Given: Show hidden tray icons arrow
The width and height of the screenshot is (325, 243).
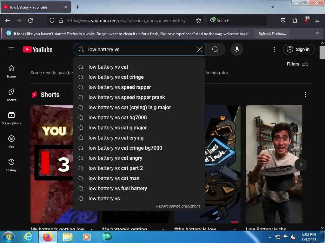Looking at the screenshot, I should [x=270, y=237].
